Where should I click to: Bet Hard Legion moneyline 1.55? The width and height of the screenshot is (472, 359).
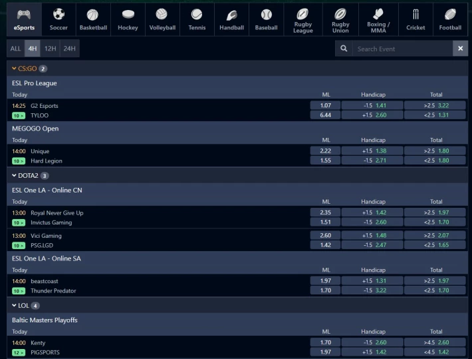click(325, 161)
